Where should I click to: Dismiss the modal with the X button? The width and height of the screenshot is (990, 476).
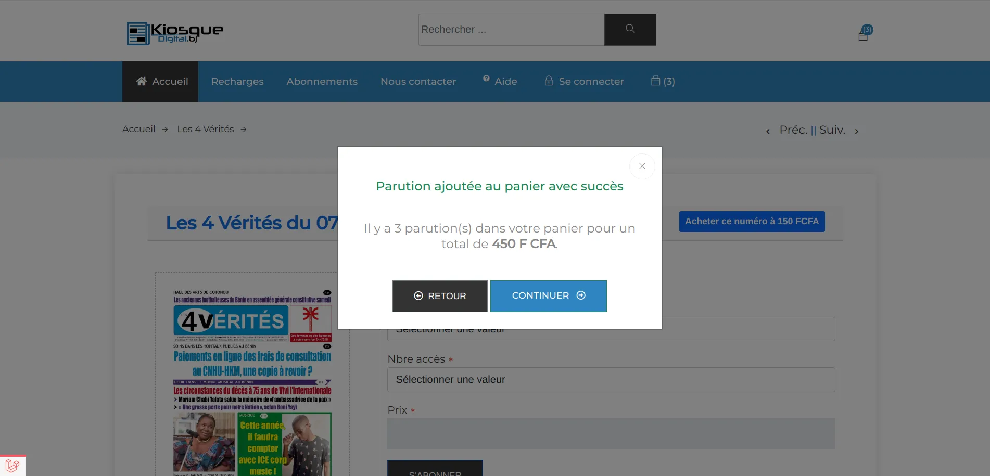coord(642,166)
